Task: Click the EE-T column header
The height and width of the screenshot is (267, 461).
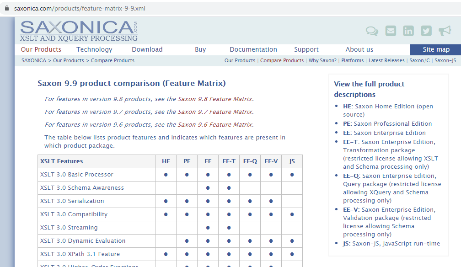Action: (229, 161)
